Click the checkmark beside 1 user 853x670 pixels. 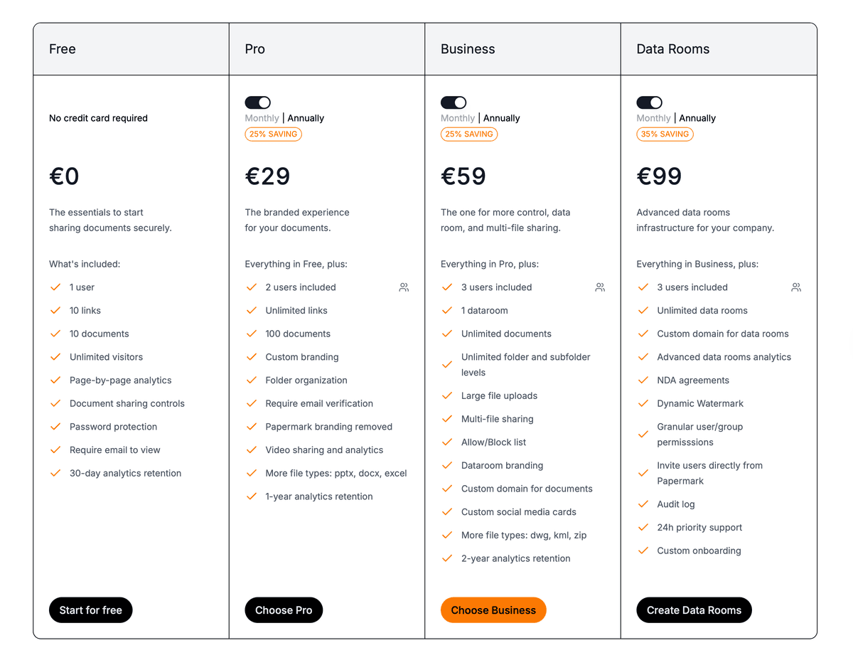(x=55, y=287)
